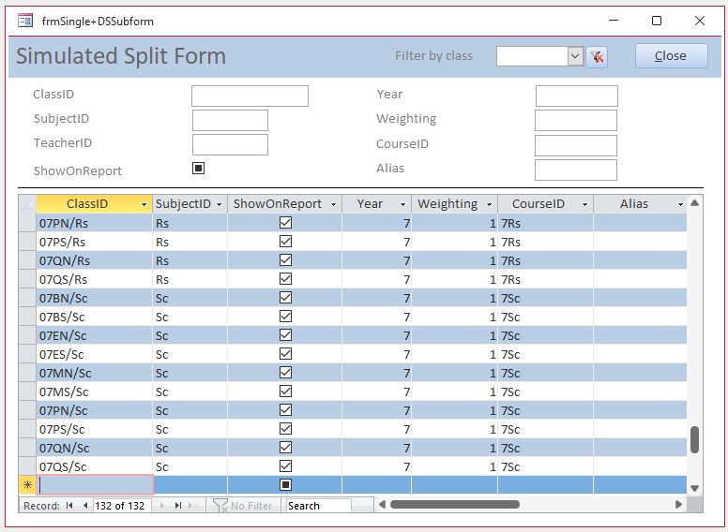This screenshot has height=532, width=728.
Task: Open the Filter by class dropdown
Action: (575, 57)
